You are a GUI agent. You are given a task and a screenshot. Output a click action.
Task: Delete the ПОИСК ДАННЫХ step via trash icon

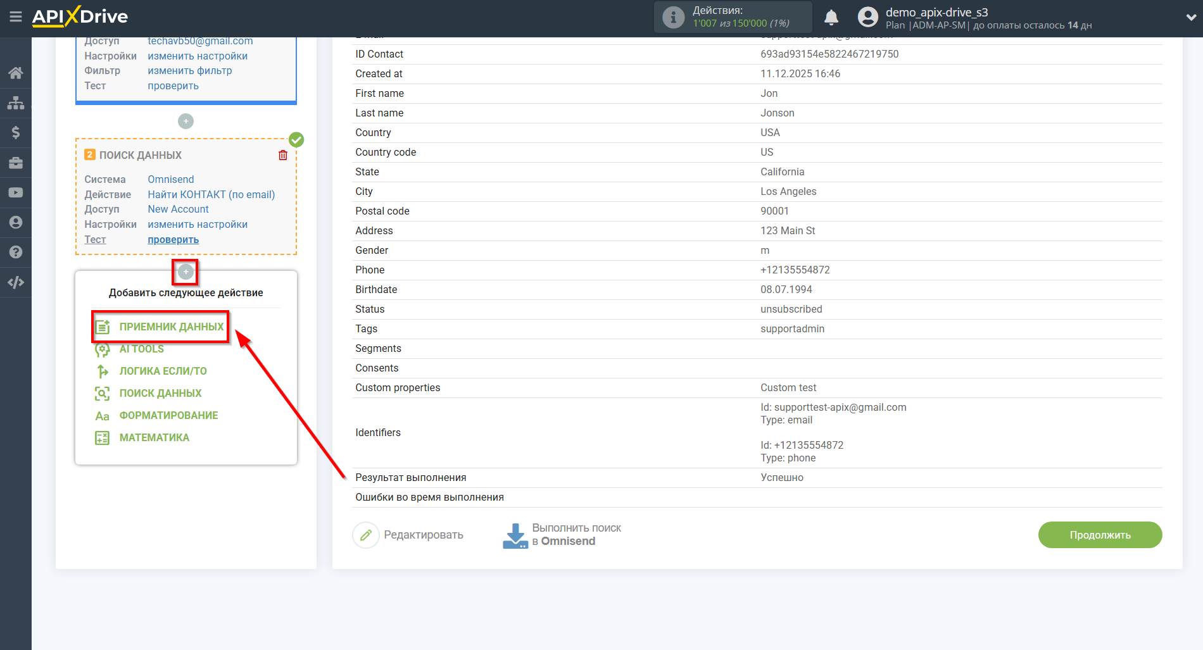tap(282, 154)
